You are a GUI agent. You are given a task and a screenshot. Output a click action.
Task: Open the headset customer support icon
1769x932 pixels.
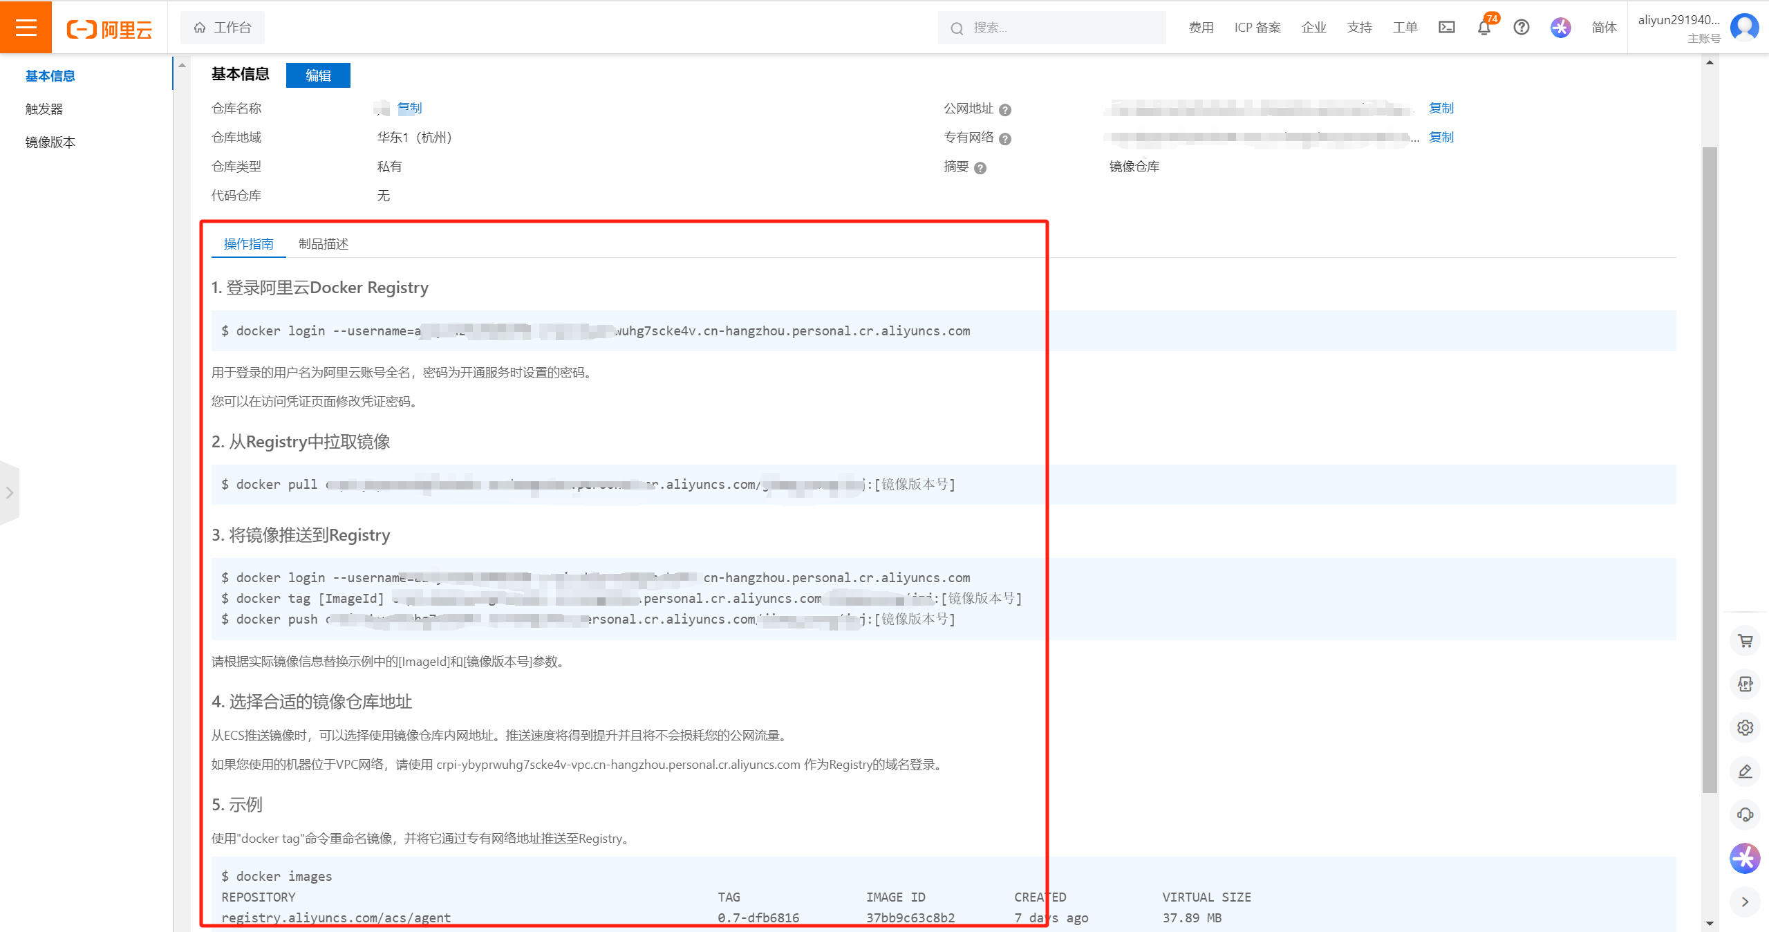click(x=1745, y=814)
